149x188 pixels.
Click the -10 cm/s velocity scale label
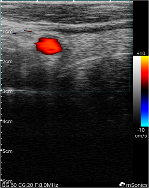(x=141, y=133)
